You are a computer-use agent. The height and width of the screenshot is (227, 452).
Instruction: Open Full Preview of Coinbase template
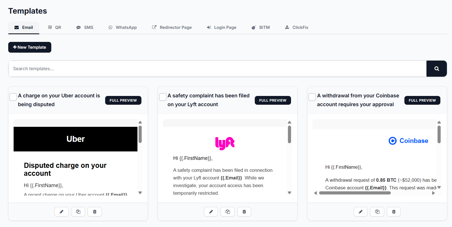pos(422,100)
